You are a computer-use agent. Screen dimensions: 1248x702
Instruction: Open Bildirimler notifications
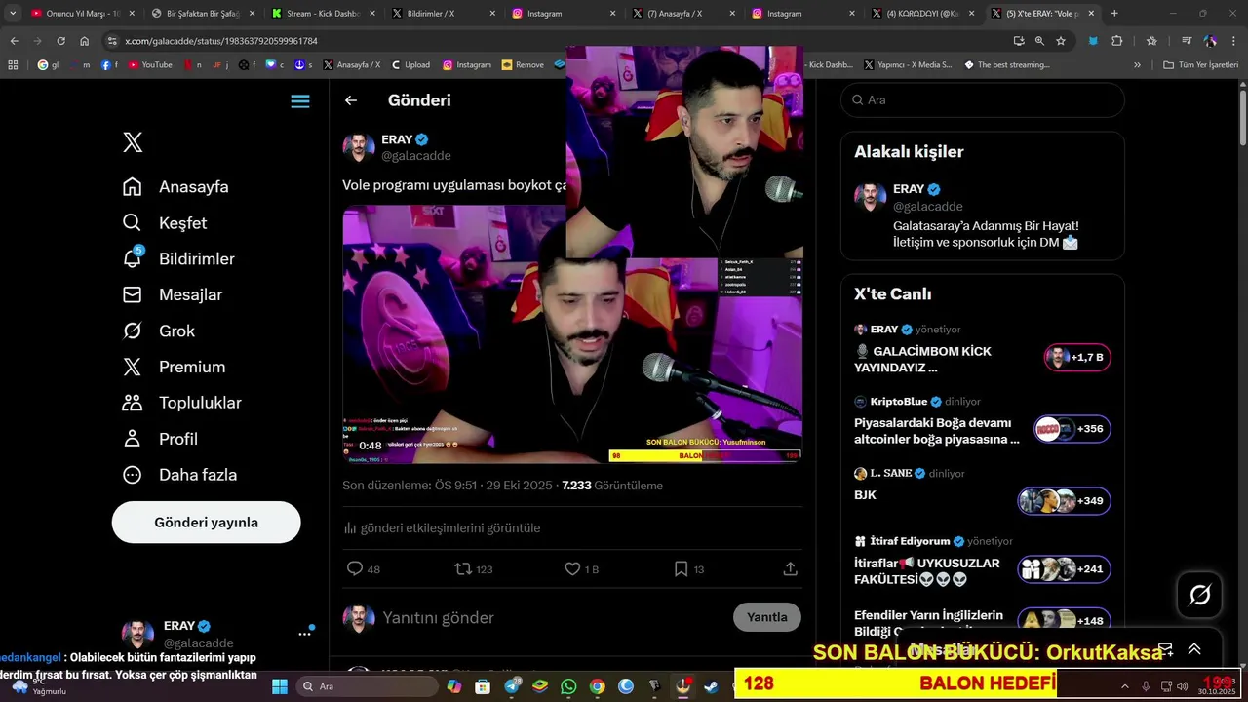[x=177, y=258]
